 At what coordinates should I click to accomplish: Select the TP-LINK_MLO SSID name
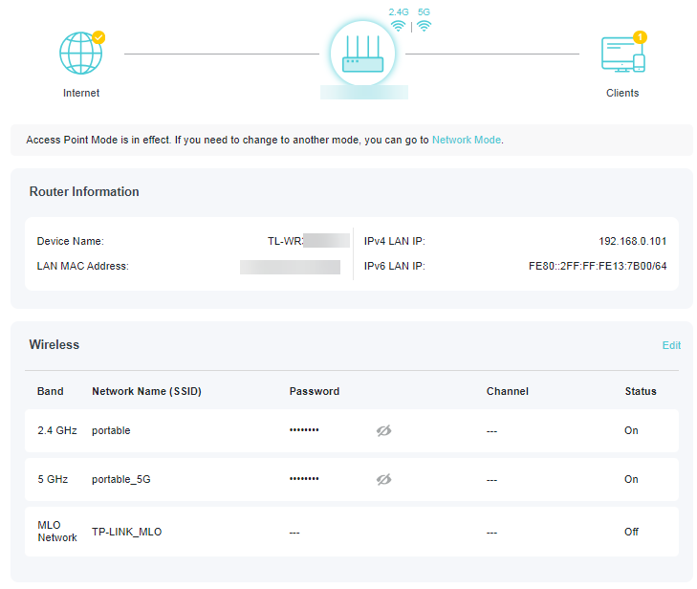point(127,532)
